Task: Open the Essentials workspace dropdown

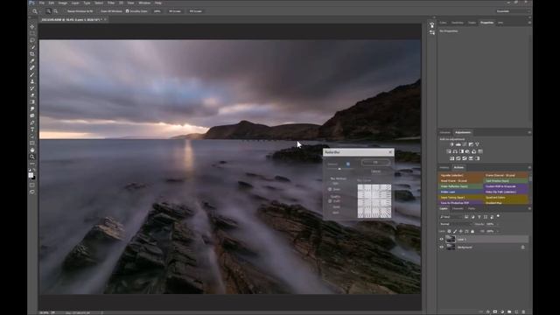Action: pyautogui.click(x=513, y=11)
